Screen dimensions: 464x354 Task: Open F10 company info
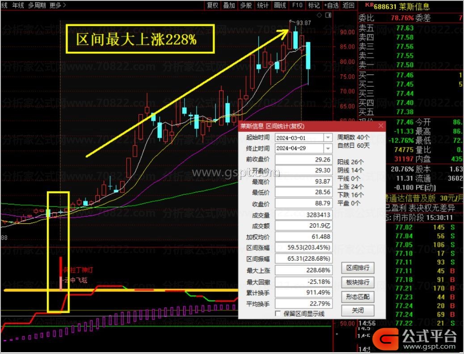point(297,5)
